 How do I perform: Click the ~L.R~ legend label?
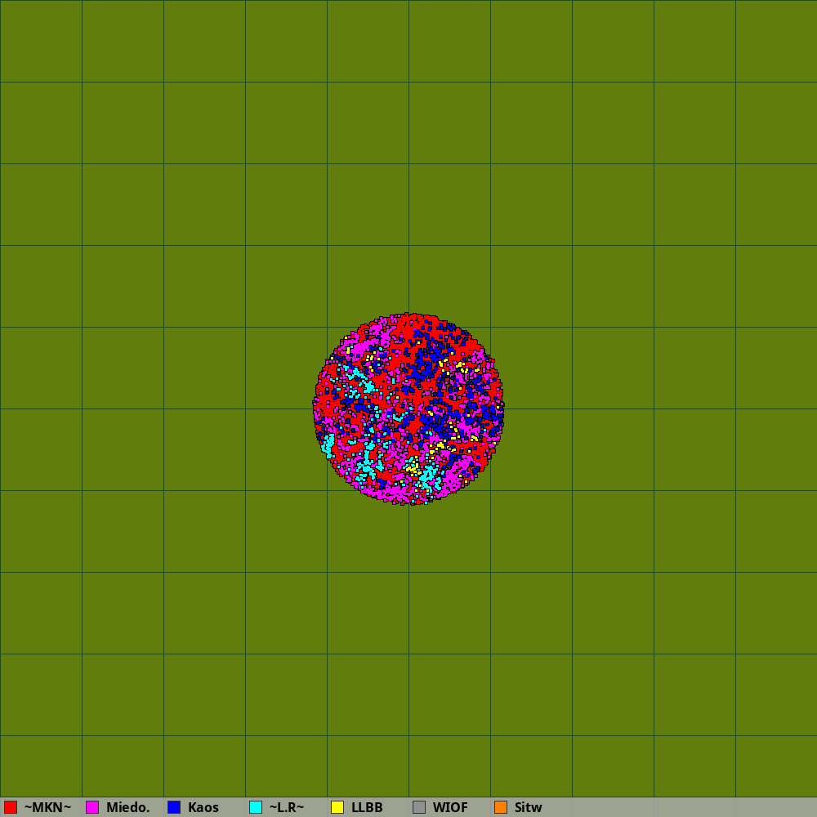pyautogui.click(x=287, y=807)
